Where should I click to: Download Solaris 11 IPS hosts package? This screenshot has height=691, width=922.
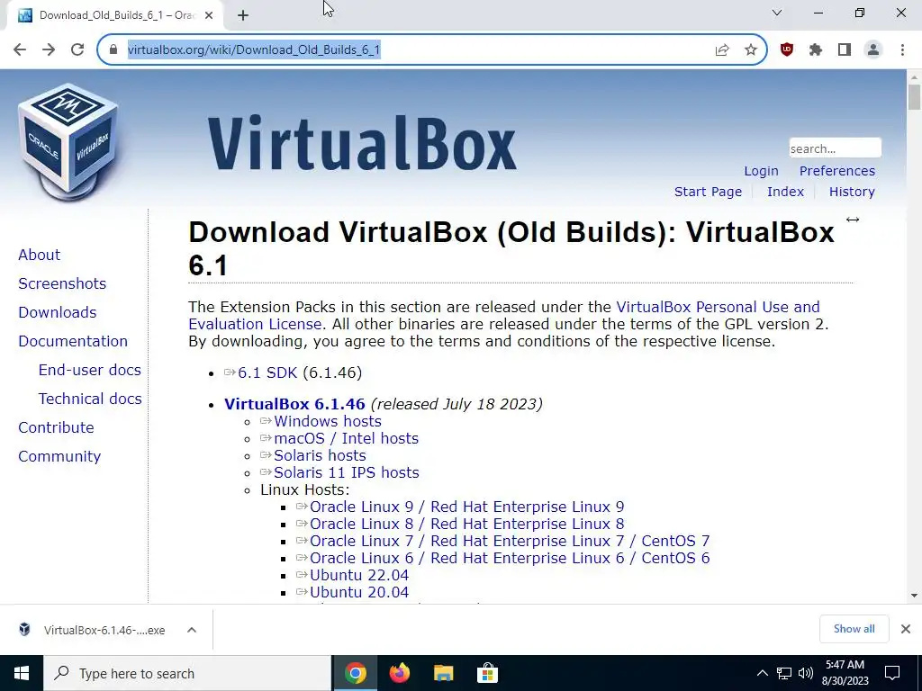347,472
